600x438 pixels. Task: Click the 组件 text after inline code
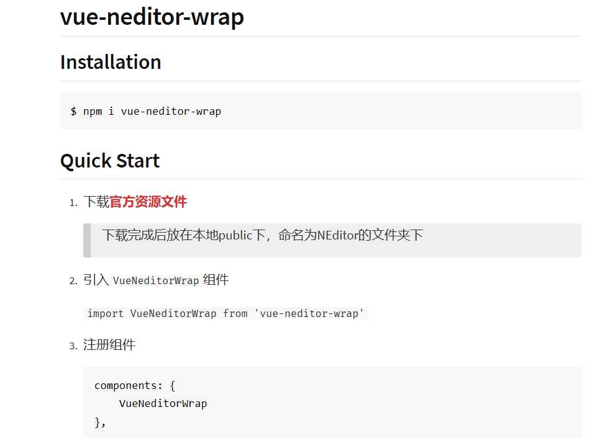point(216,280)
